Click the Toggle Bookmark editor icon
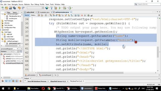161x91 pixels. [x=72, y=15]
